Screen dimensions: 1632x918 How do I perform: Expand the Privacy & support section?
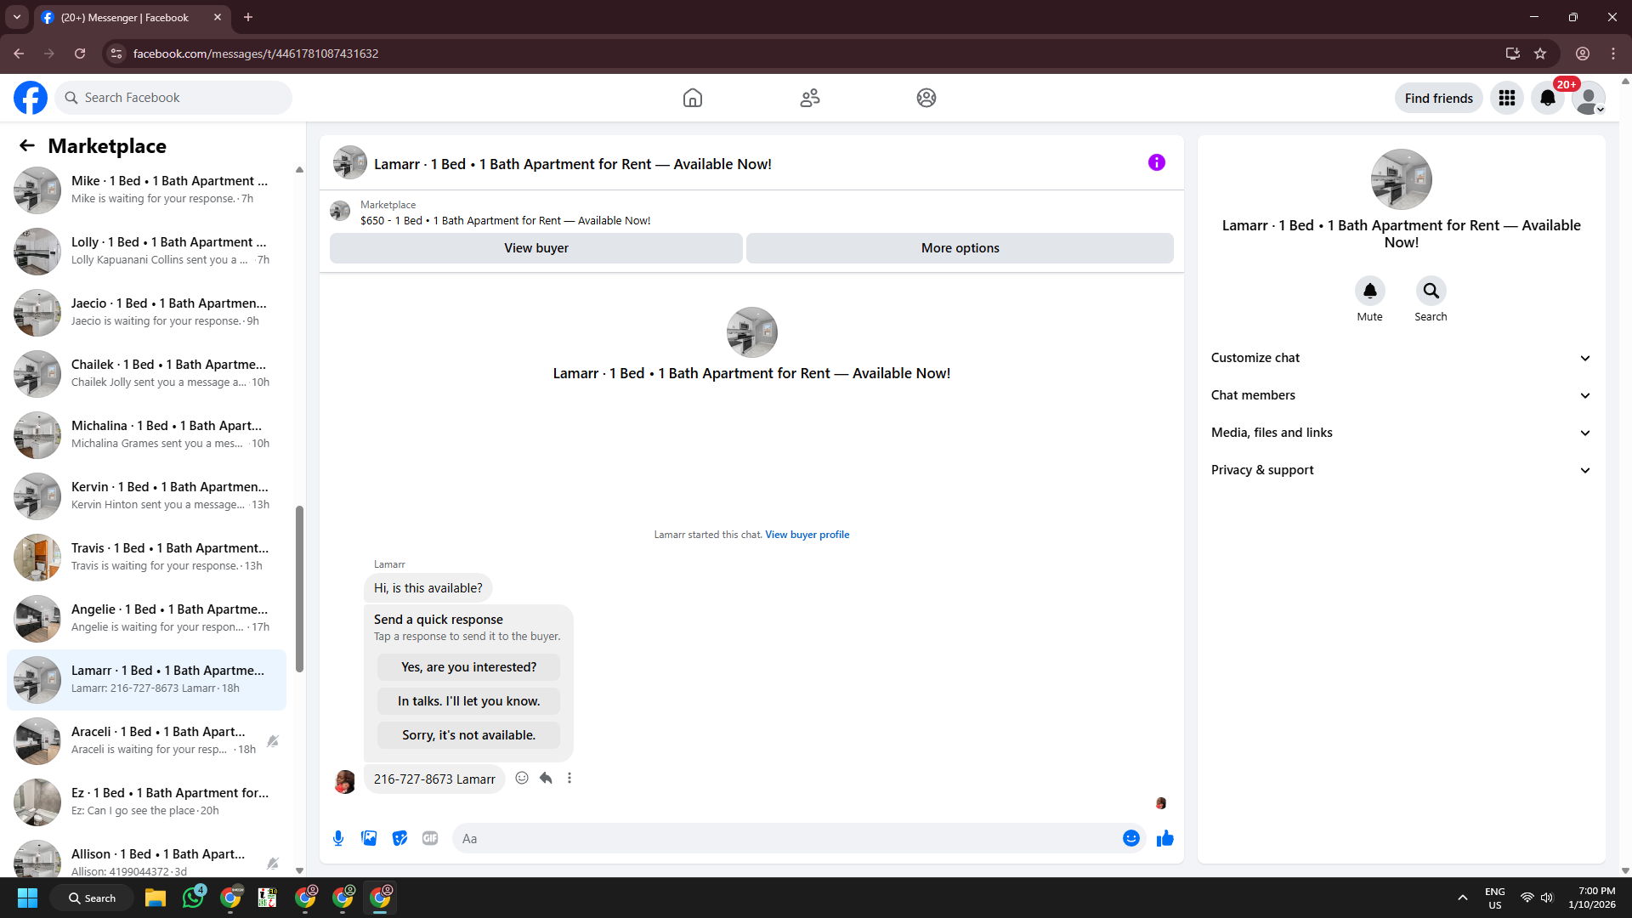pos(1400,470)
